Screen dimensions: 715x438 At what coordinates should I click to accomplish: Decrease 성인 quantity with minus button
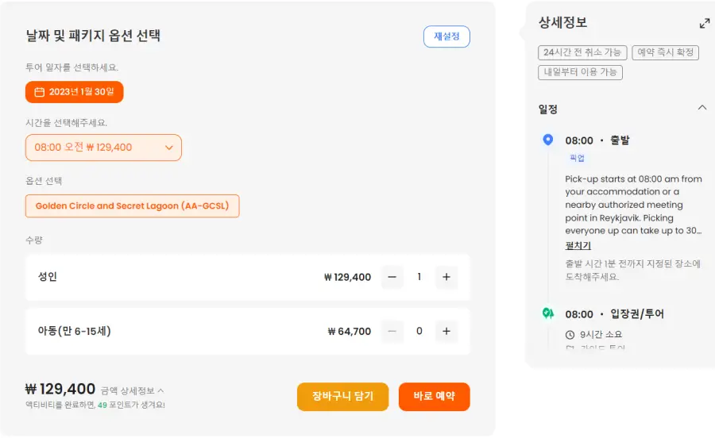[x=392, y=277]
